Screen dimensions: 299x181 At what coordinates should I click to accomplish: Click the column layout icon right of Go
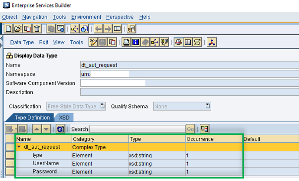pos(205,129)
